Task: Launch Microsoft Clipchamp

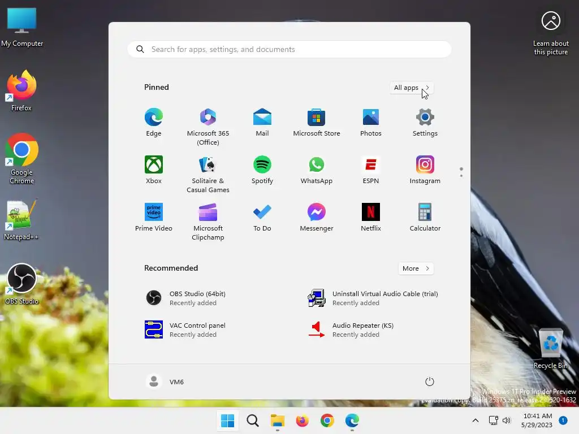Action: (208, 222)
